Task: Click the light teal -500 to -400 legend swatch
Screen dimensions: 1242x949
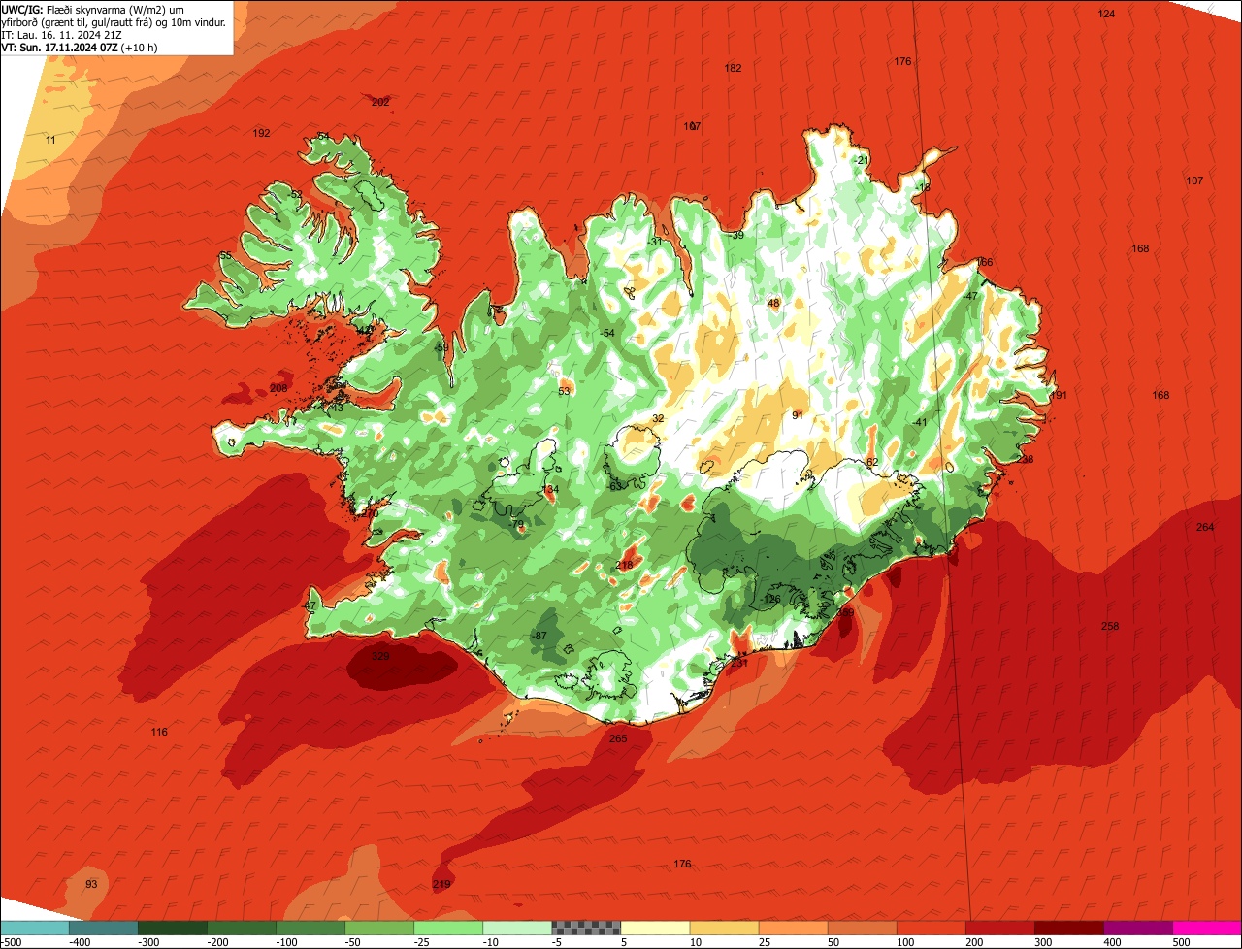Action: 35,928
